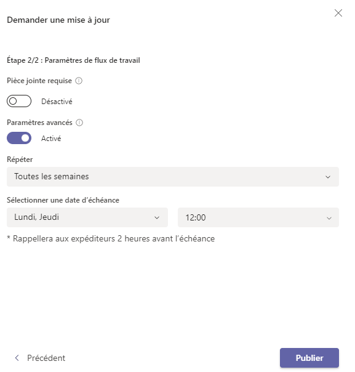355x372 pixels.
Task: Click the back chevron beside Précédent
Action: coord(17,358)
